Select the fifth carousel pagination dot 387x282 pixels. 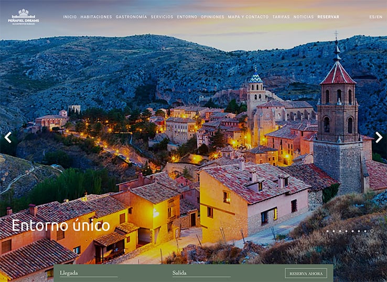tap(353, 231)
